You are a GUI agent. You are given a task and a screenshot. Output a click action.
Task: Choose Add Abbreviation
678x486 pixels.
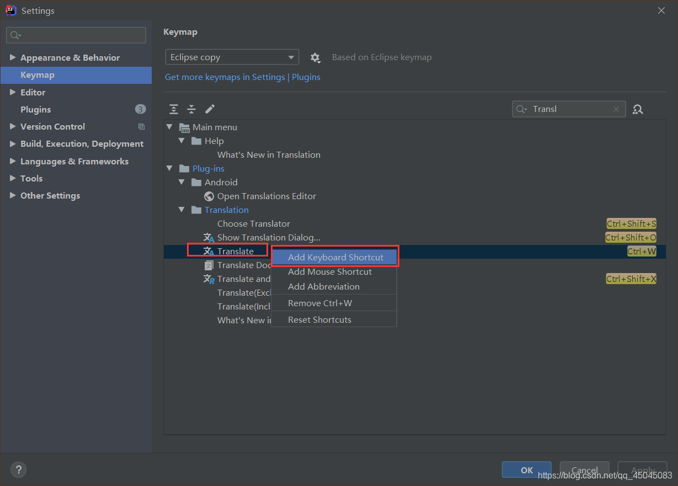coord(334,287)
